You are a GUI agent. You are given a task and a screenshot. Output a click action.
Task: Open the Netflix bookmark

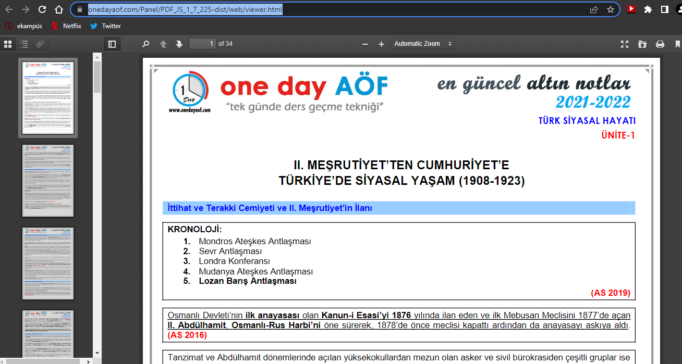coord(66,26)
